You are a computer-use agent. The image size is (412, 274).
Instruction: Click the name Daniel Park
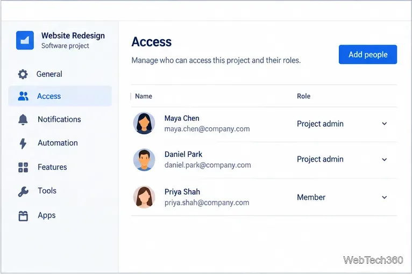coord(183,154)
